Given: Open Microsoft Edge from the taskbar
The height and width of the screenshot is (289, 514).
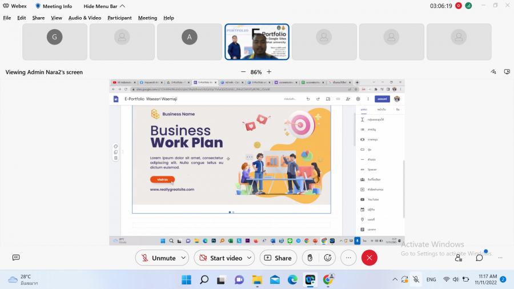Looking at the screenshot, I should tap(292, 280).
